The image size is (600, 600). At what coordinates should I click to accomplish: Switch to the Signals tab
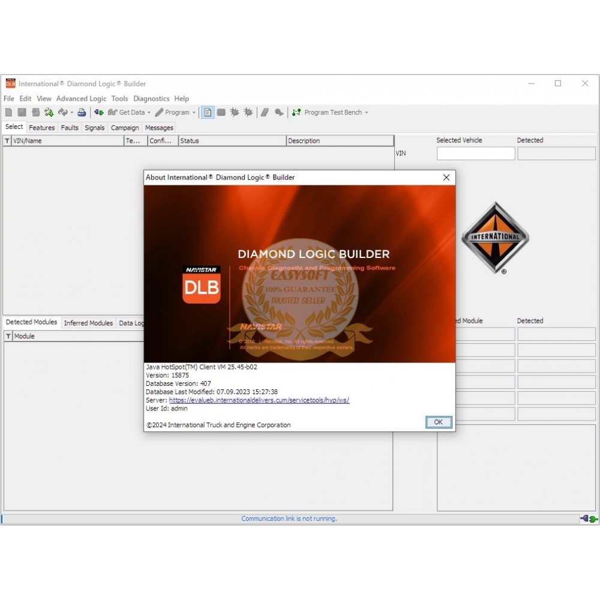click(95, 127)
